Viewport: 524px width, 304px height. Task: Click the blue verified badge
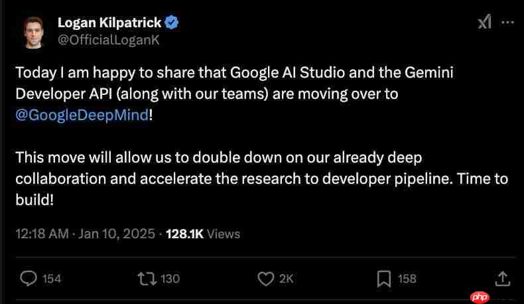point(172,23)
